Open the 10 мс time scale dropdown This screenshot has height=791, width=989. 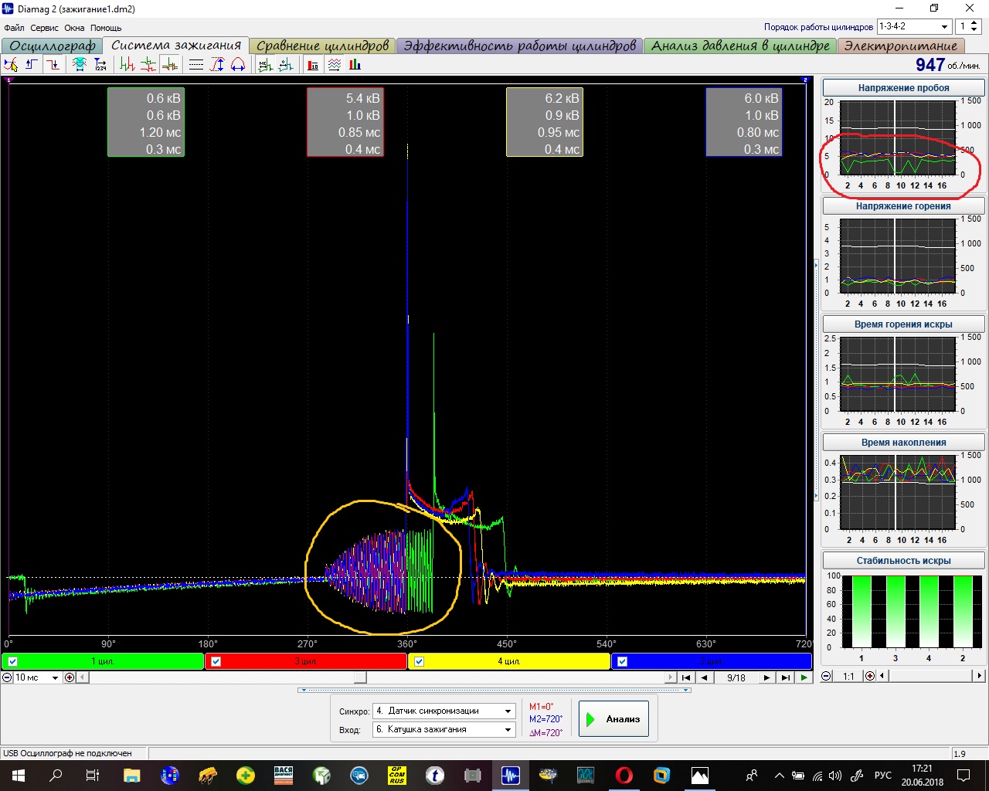[55, 677]
